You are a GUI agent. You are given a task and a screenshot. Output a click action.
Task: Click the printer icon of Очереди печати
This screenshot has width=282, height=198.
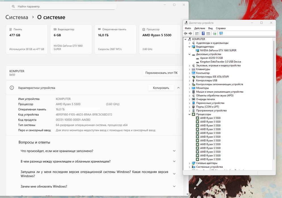click(x=193, y=99)
